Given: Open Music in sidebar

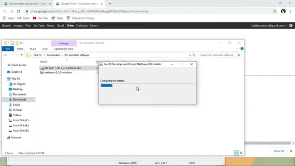Looking at the screenshot, I should pyautogui.click(x=17, y=105).
